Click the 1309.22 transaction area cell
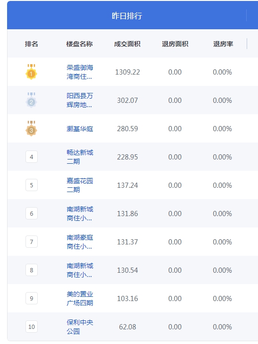This screenshot has width=258, height=344. (127, 72)
